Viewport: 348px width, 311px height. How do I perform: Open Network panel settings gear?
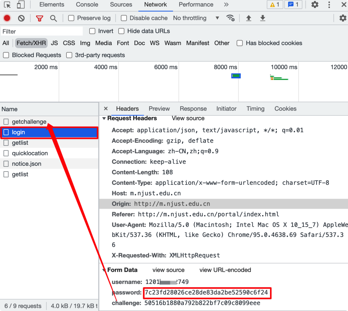tap(343, 18)
